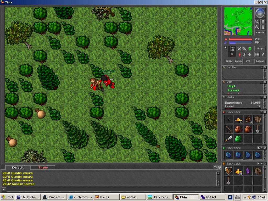Click the loot bag beside the trees
Viewport: 268px width, 201px height.
pos(40,113)
